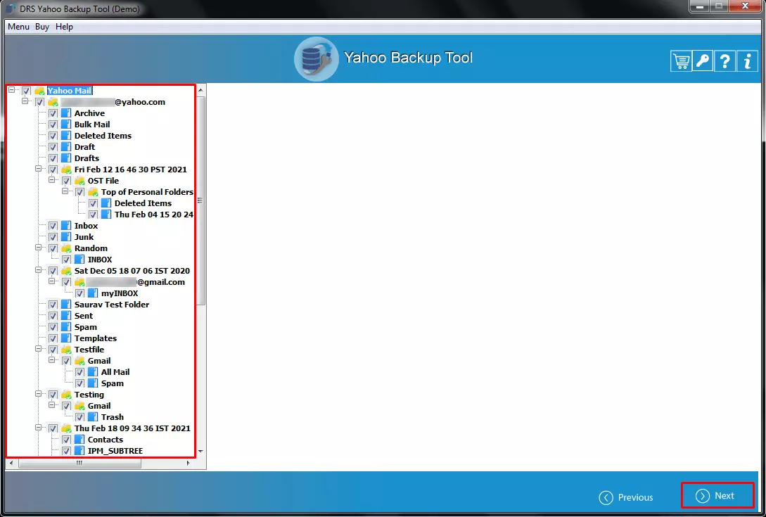The height and width of the screenshot is (517, 766).
Task: Click the Sent folder icon
Action: (66, 316)
